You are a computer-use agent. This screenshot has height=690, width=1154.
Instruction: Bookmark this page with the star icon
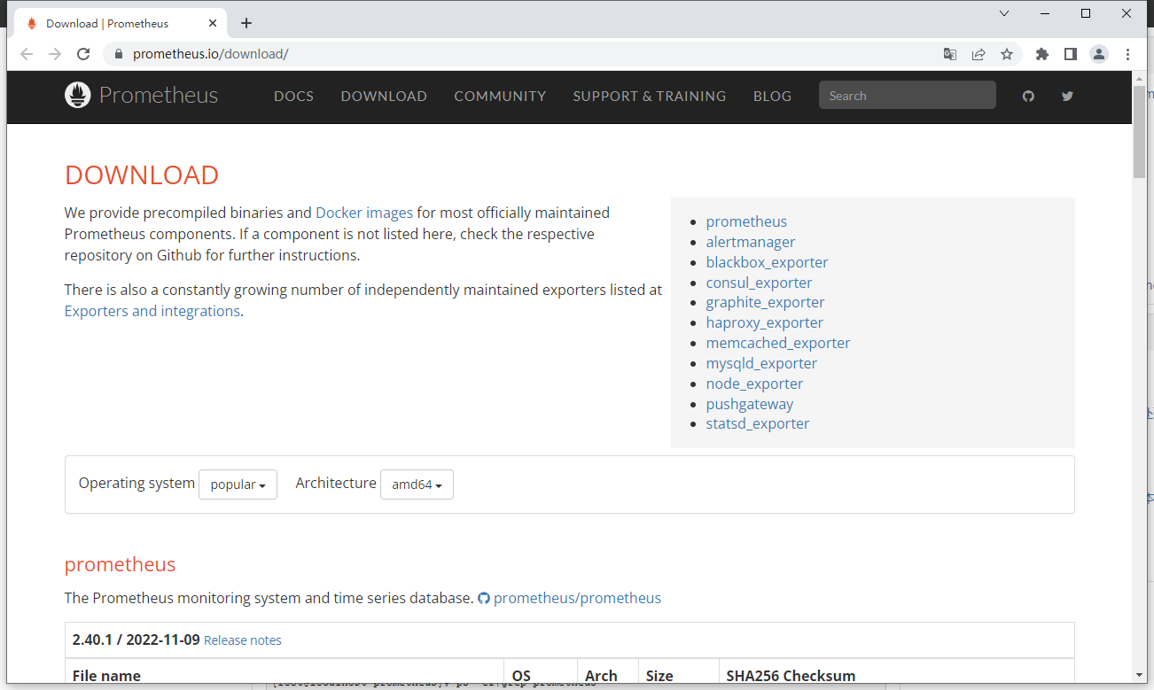click(x=1007, y=54)
